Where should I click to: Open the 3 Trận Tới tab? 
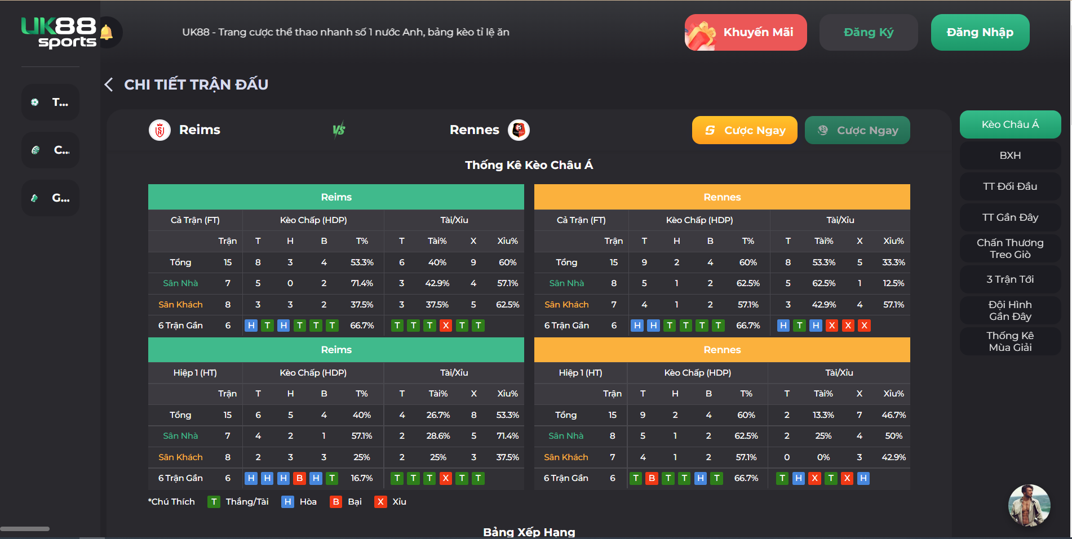point(1010,279)
